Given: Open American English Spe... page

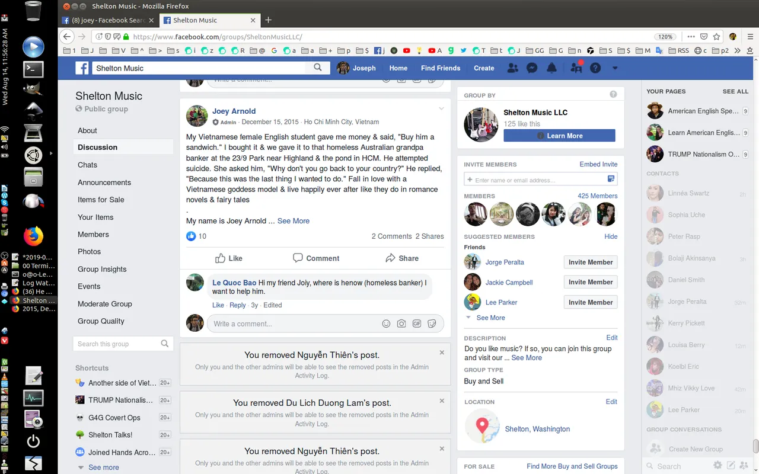Looking at the screenshot, I should click(697, 111).
